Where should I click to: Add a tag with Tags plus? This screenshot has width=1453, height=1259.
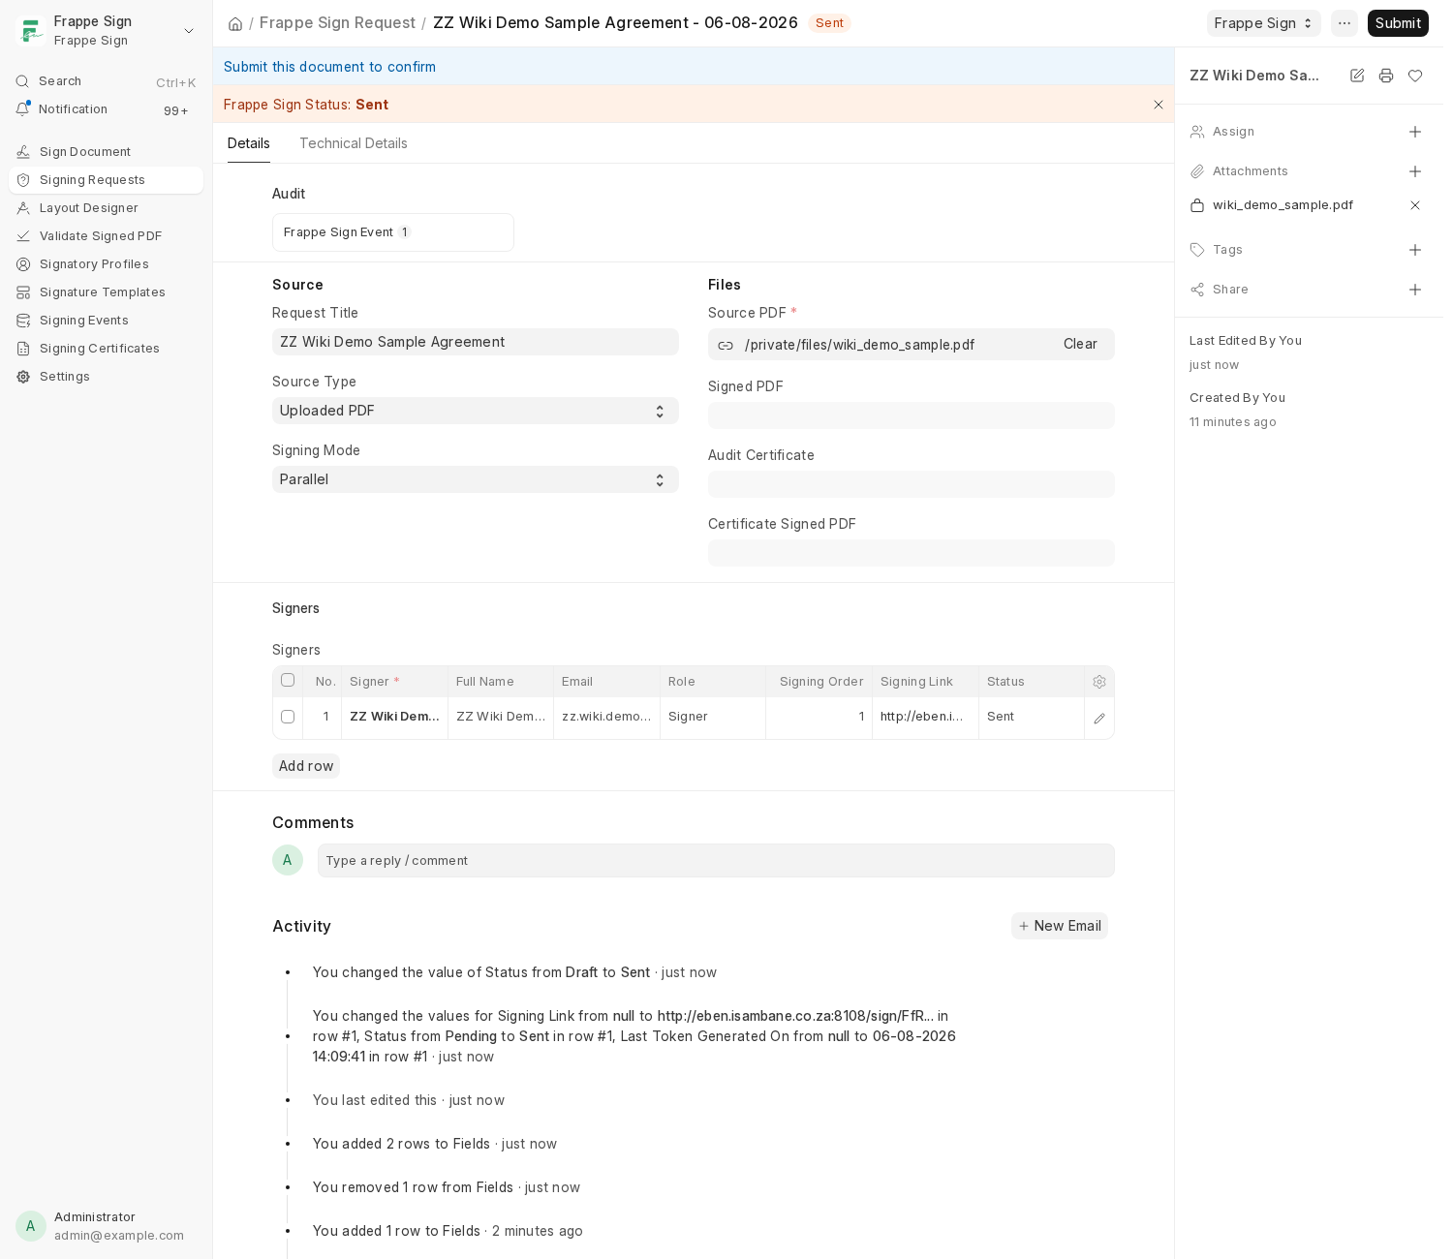tap(1415, 250)
